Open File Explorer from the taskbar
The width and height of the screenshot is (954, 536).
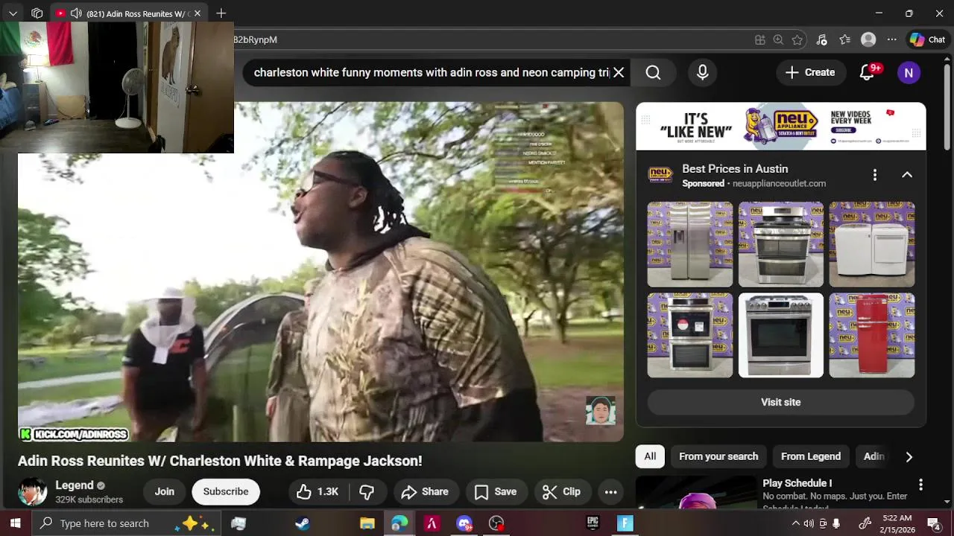(x=367, y=523)
